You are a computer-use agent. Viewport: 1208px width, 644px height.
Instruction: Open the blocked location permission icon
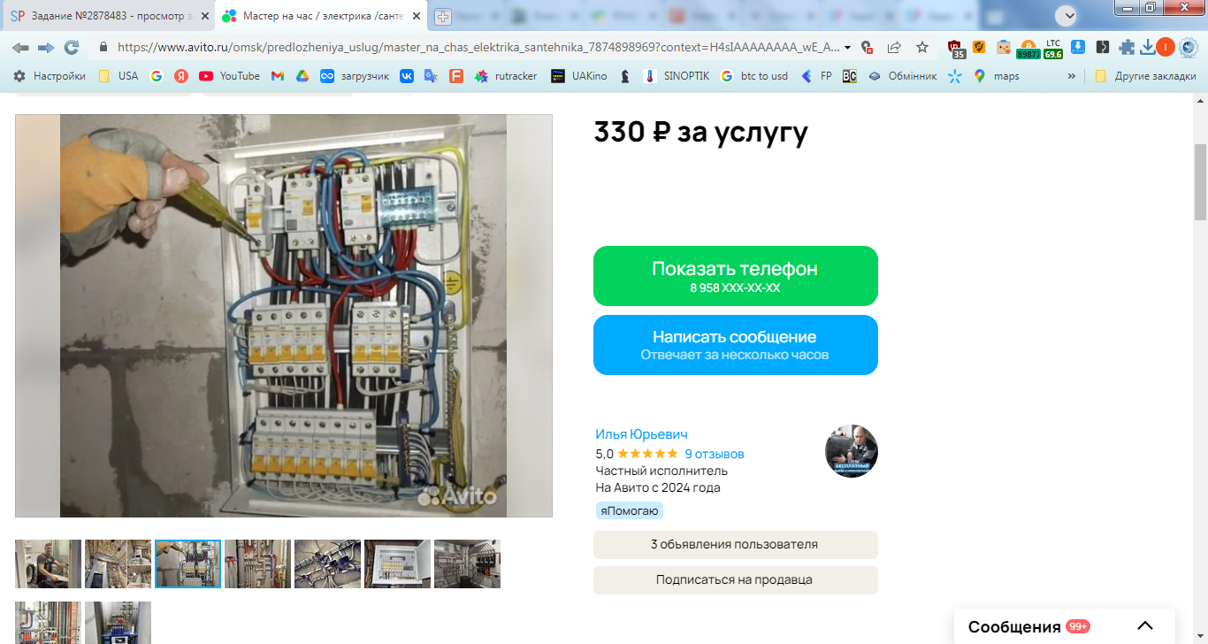[867, 47]
